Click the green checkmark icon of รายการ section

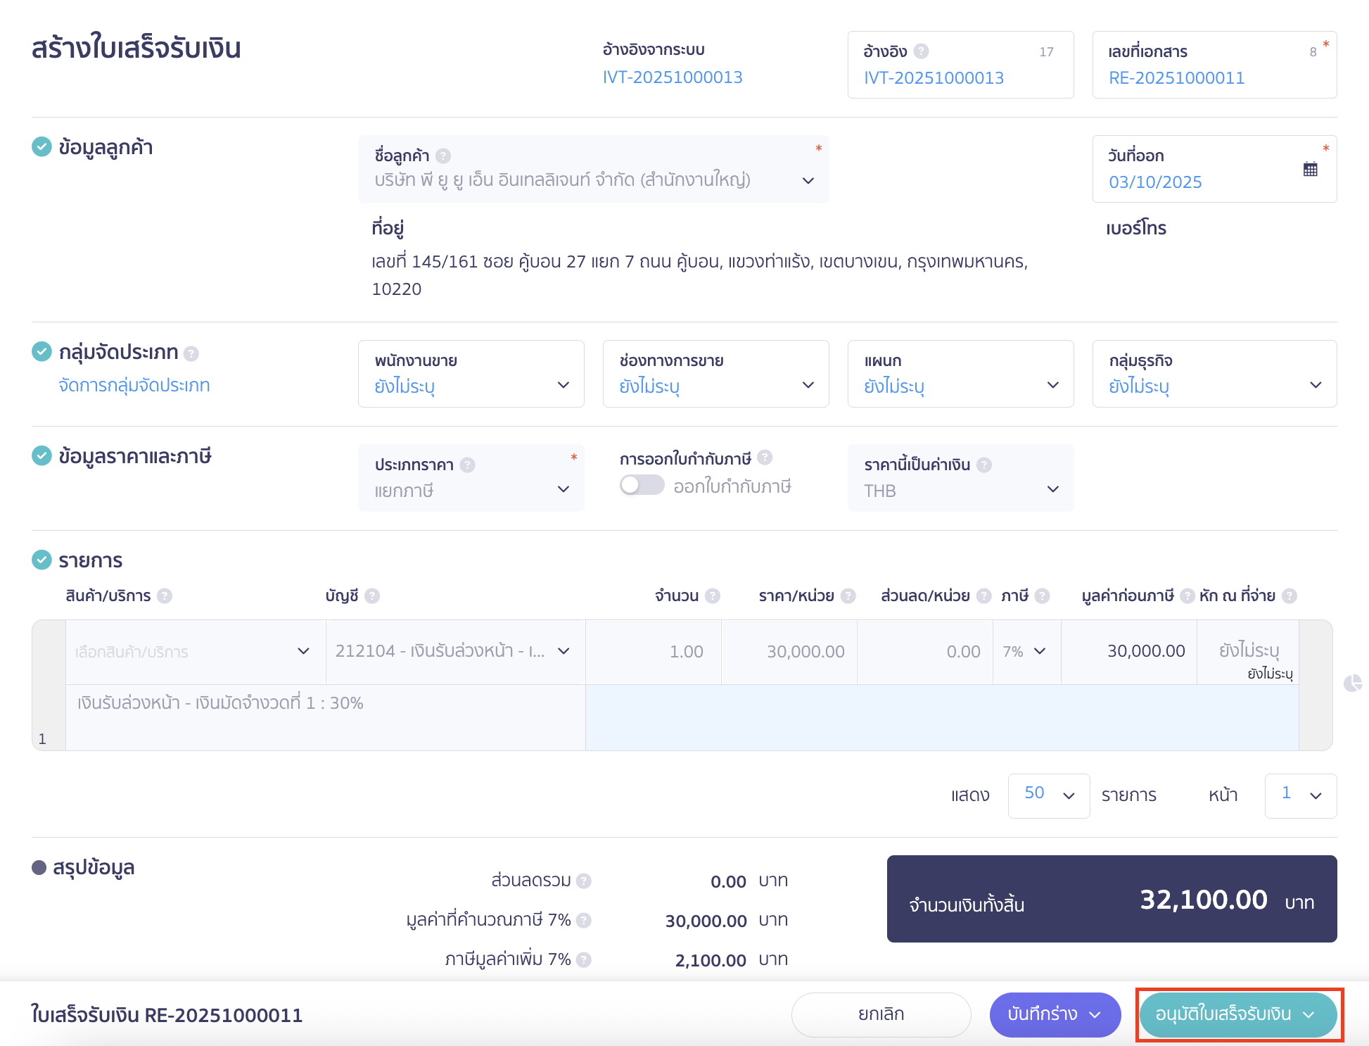pos(41,560)
